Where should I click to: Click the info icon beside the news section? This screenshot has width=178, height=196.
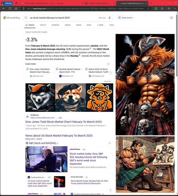pyautogui.click(x=109, y=143)
